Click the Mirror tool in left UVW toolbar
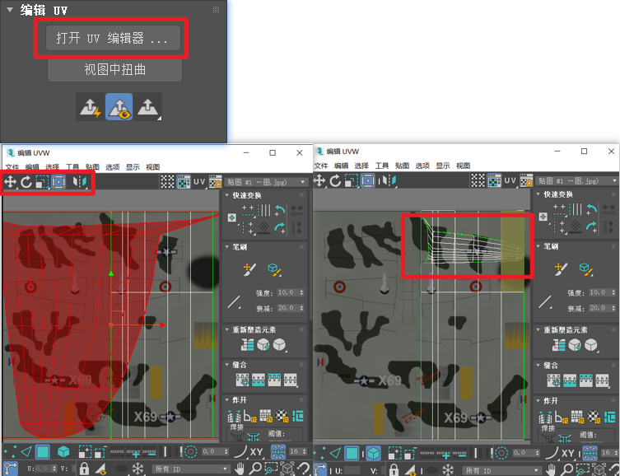Screen dimensions: 620x476 [80, 181]
